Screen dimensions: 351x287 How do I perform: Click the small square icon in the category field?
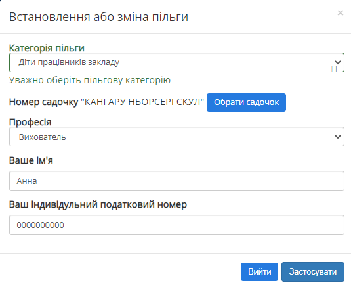[x=334, y=68]
